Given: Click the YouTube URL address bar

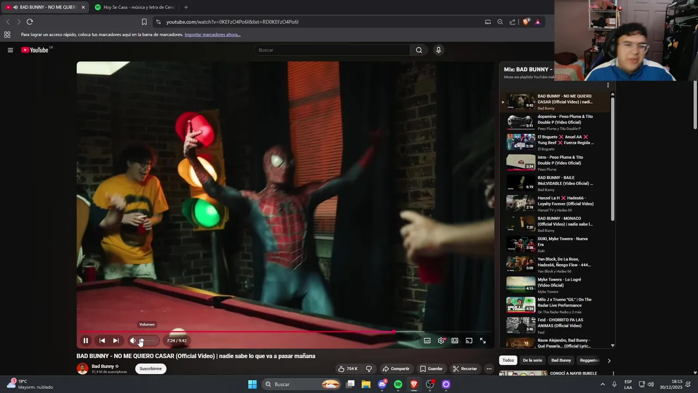Looking at the screenshot, I should tap(322, 22).
